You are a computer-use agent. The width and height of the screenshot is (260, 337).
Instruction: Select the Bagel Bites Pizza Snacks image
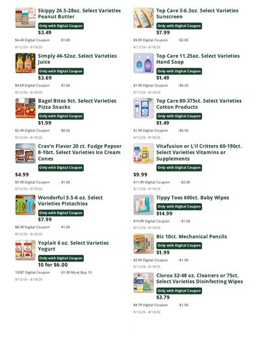(25, 108)
